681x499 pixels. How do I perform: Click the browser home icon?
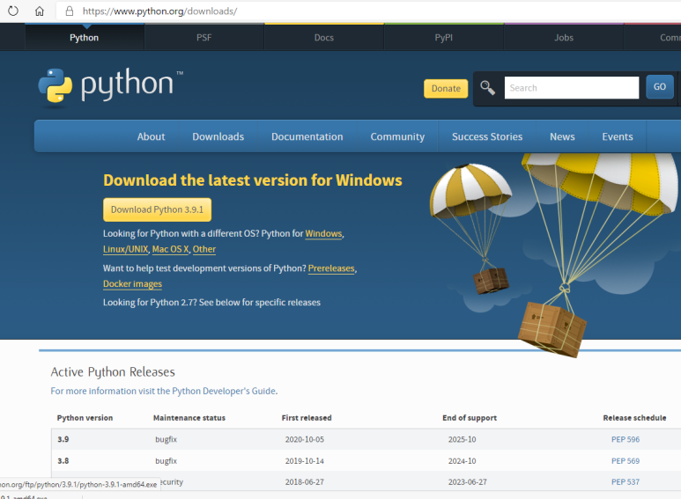tap(40, 11)
